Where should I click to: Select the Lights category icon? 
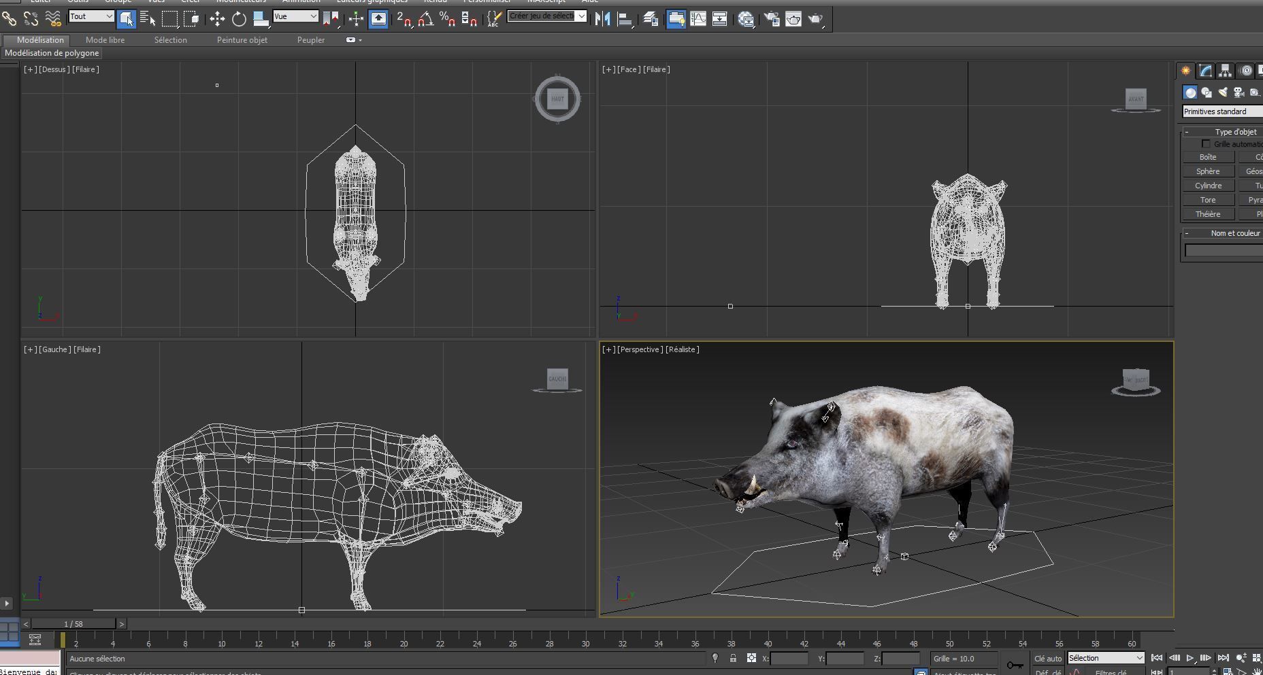[1223, 92]
